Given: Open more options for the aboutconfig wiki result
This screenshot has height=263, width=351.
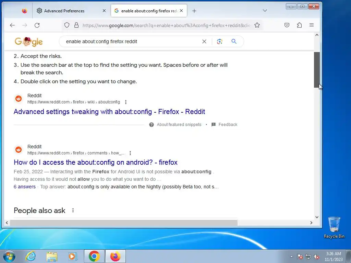Looking at the screenshot, I should click(126, 102).
